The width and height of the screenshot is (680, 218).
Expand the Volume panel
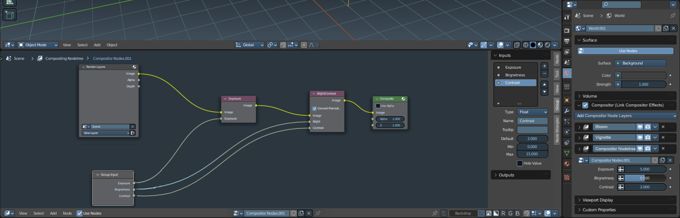click(626, 96)
